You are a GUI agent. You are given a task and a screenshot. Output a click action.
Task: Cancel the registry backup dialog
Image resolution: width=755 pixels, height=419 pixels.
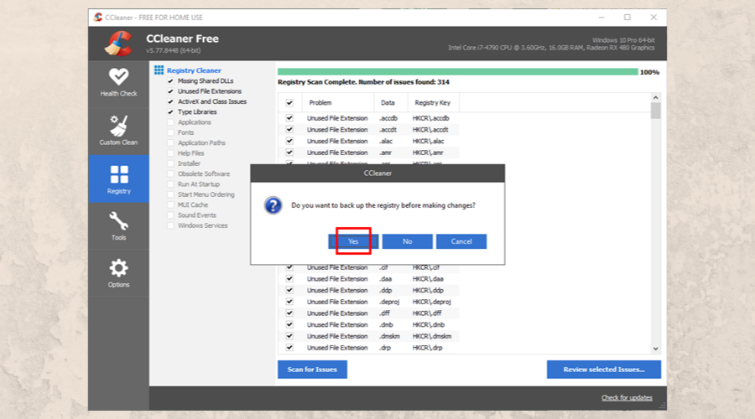coord(461,241)
